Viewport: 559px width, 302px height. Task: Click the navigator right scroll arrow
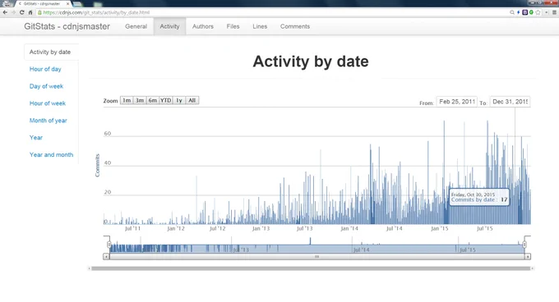tap(528, 257)
